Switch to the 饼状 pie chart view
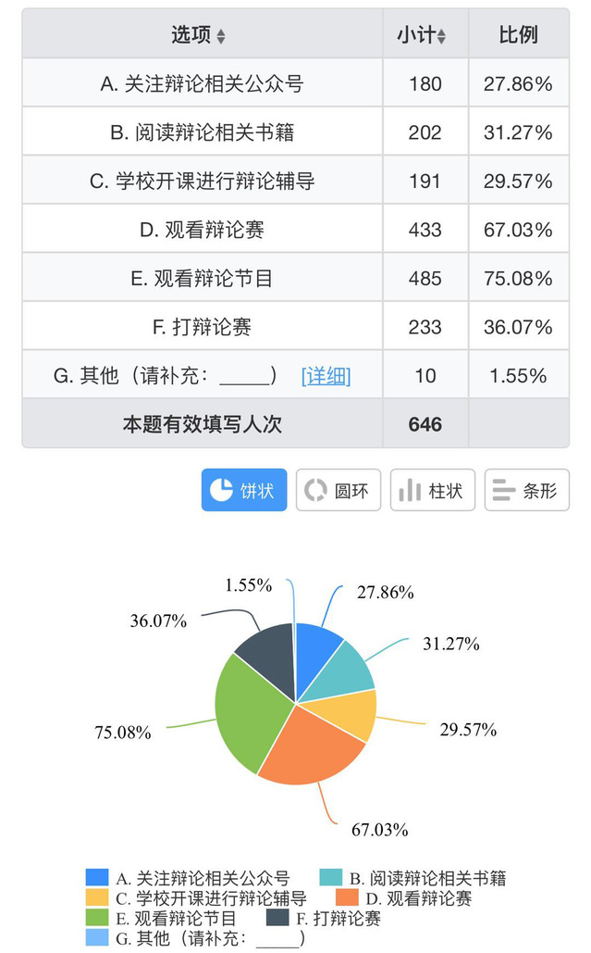 tap(244, 490)
